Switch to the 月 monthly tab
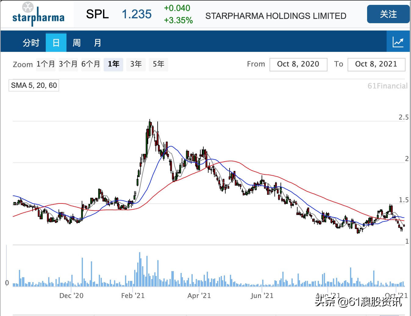 [x=98, y=42]
